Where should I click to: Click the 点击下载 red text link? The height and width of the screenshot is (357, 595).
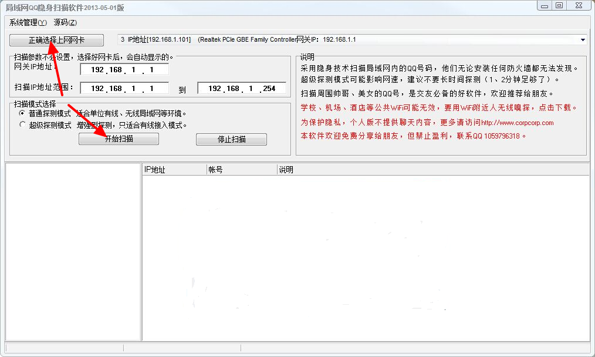555,107
